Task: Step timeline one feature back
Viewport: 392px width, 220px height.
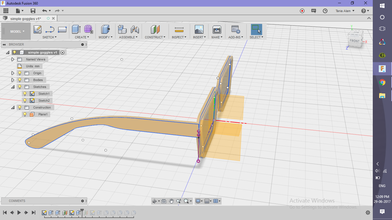Action: 12,213
